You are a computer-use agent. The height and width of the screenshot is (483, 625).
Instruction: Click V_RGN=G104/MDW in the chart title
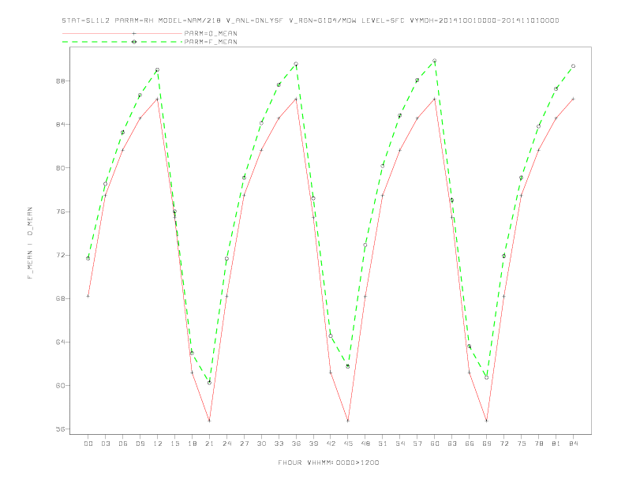tap(323, 21)
